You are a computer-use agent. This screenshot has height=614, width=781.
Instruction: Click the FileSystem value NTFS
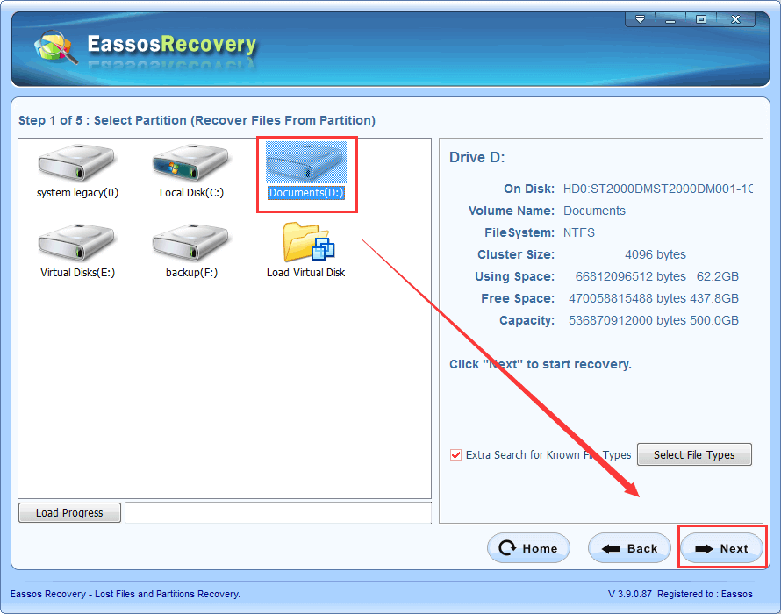tap(579, 232)
